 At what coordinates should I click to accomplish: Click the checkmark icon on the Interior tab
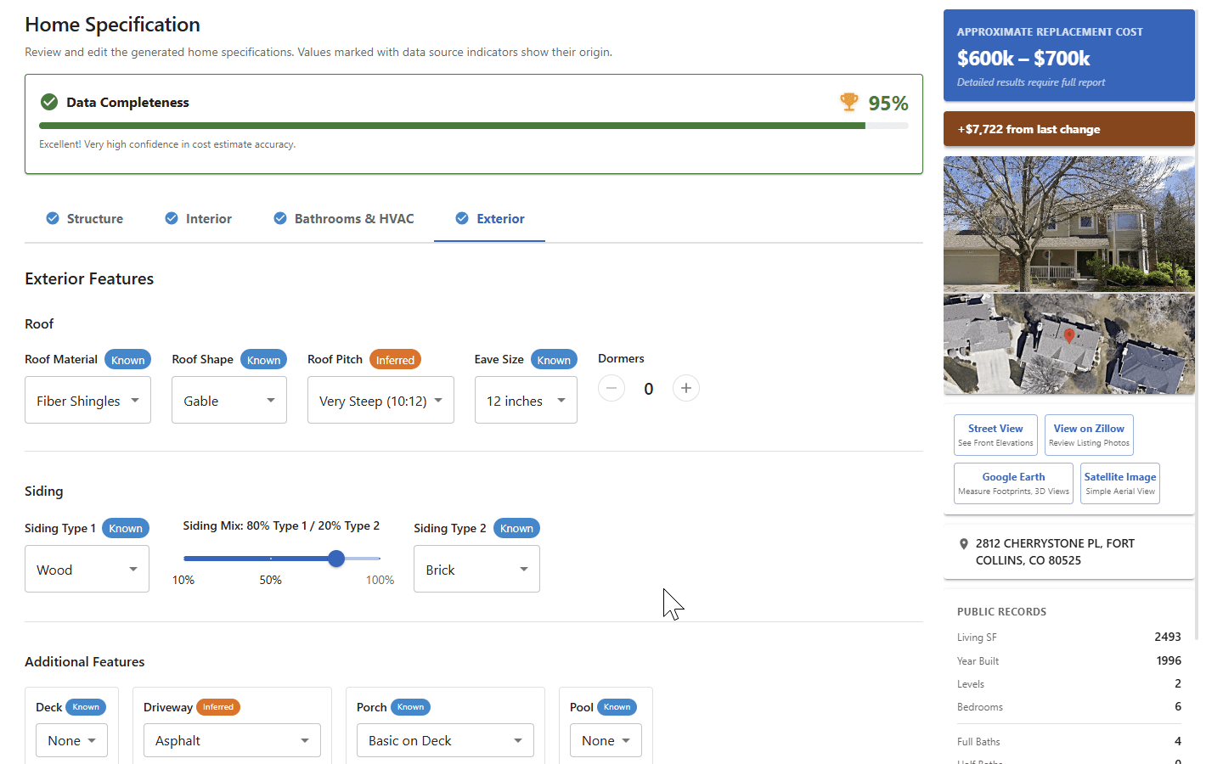pyautogui.click(x=171, y=218)
